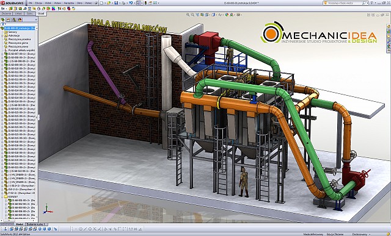Click the Rebuild traffic light icon
Image resolution: width=391 pixels, height=236 pixels.
(145, 3)
